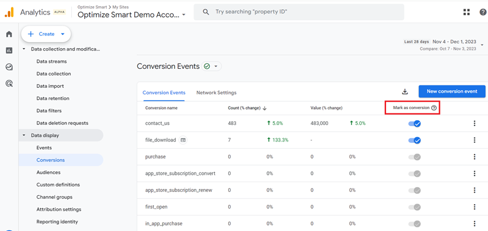Open Data streams in sidebar
488x231 pixels.
pos(51,62)
